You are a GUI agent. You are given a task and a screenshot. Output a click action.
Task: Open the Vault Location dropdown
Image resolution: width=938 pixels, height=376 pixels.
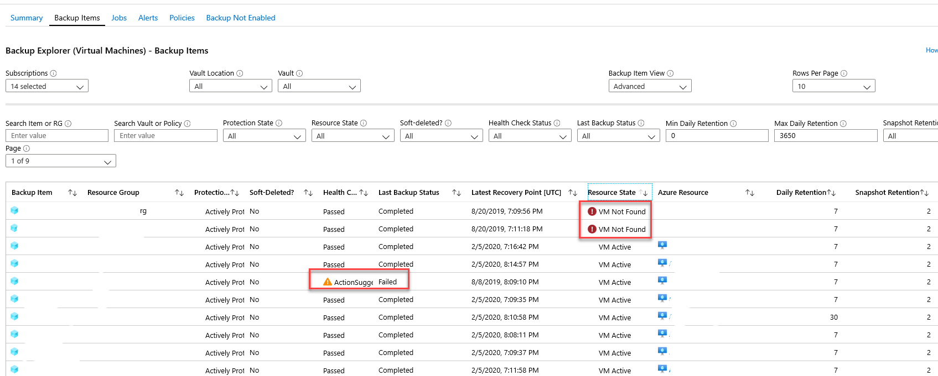tap(231, 86)
